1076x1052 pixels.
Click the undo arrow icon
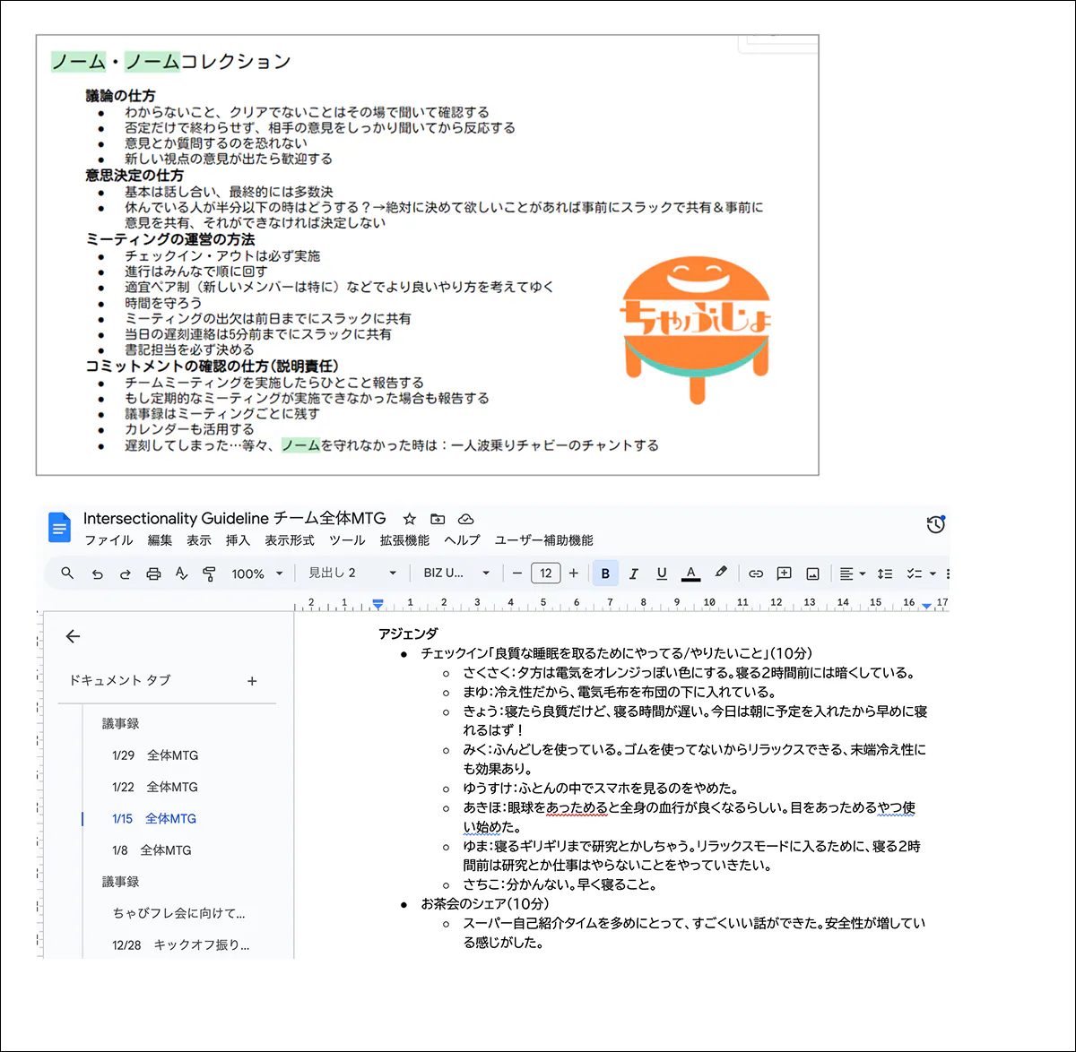coord(97,573)
